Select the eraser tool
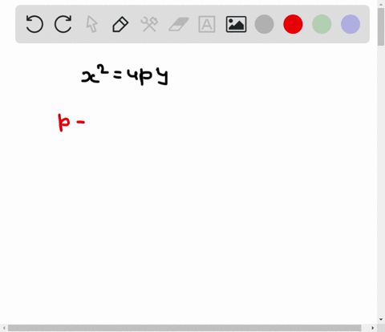Image resolution: width=385 pixels, height=332 pixels. pos(179,24)
